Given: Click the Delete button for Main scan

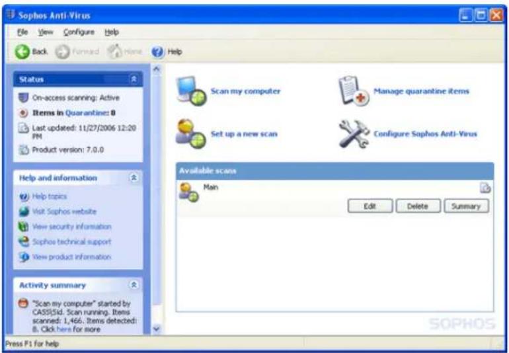Looking at the screenshot, I should (x=418, y=206).
